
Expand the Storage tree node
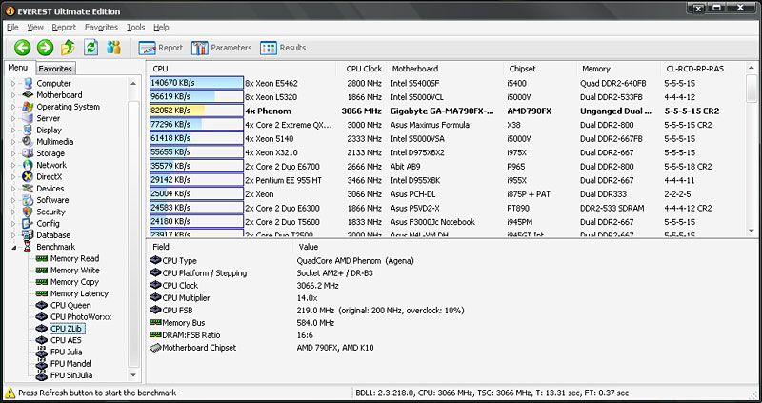(x=13, y=153)
